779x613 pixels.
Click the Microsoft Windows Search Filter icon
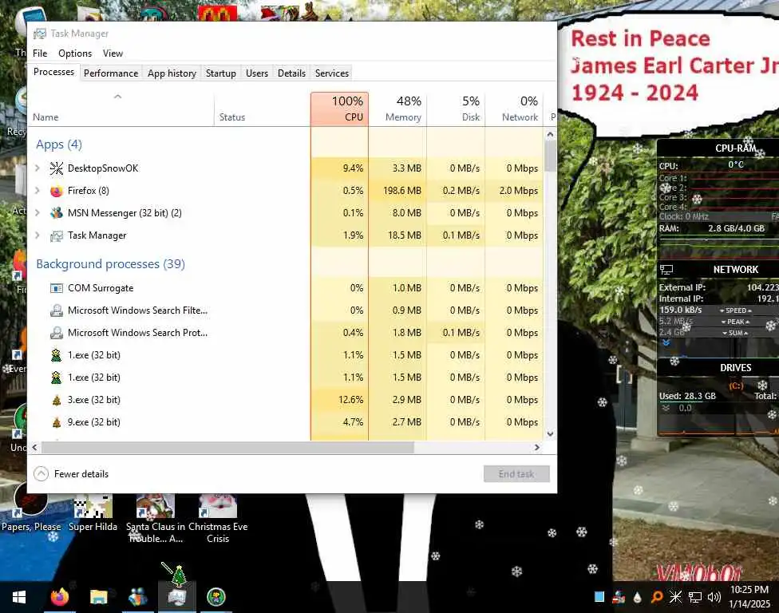coord(57,310)
